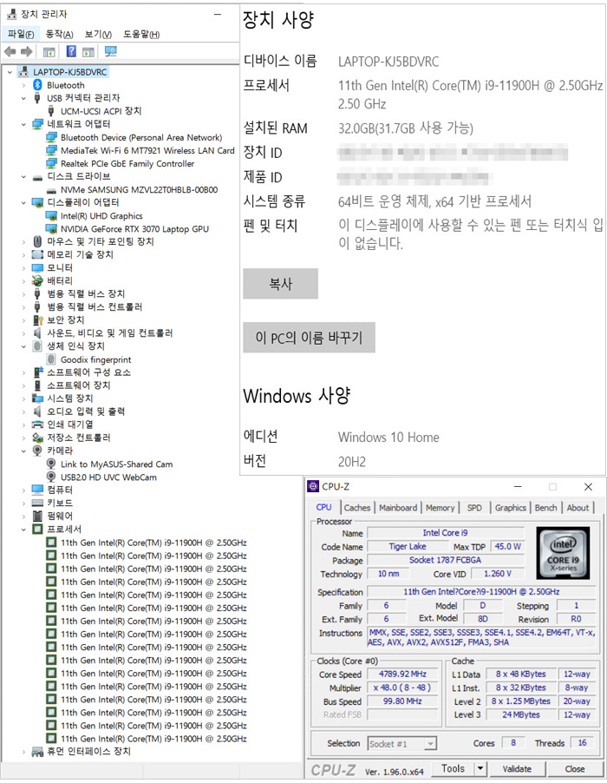Image resolution: width=607 pixels, height=783 pixels.
Task: Select the USB2.0 HD UVC WebCam device
Action: tap(108, 477)
